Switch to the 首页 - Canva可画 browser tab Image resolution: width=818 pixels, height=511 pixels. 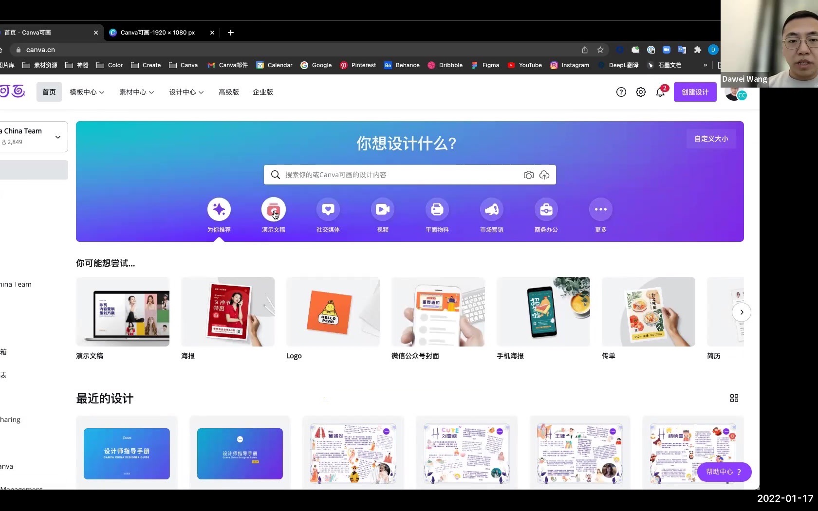(x=49, y=33)
